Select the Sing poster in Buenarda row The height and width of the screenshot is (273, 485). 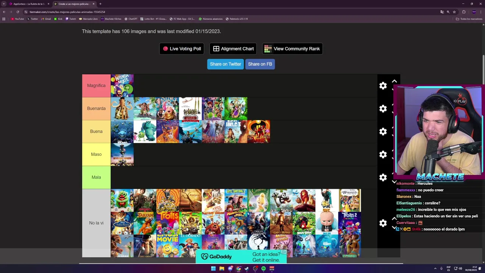167,108
